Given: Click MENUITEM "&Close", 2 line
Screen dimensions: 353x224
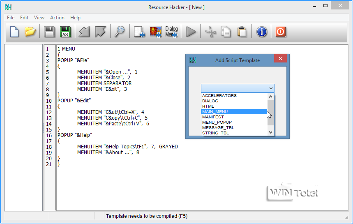Looking at the screenshot, I should tap(104, 78).
